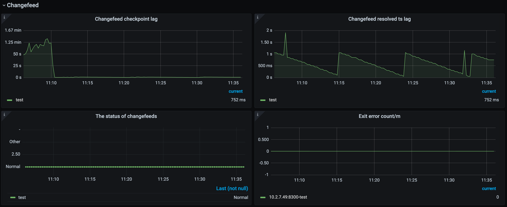Click the Changefeed section title

[23, 5]
